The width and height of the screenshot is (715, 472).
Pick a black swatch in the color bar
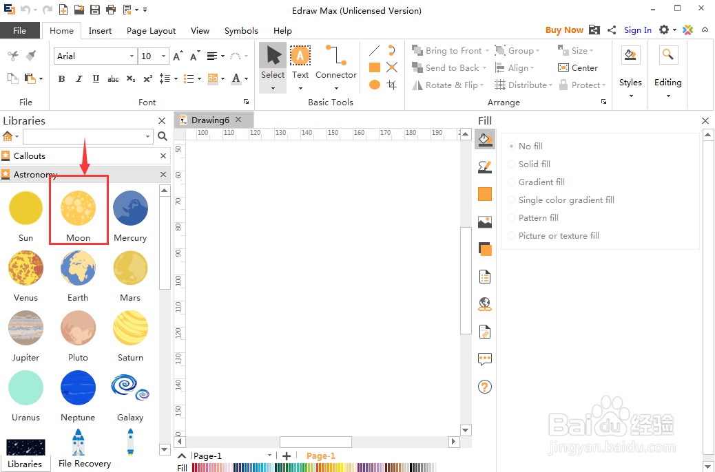tap(412, 467)
